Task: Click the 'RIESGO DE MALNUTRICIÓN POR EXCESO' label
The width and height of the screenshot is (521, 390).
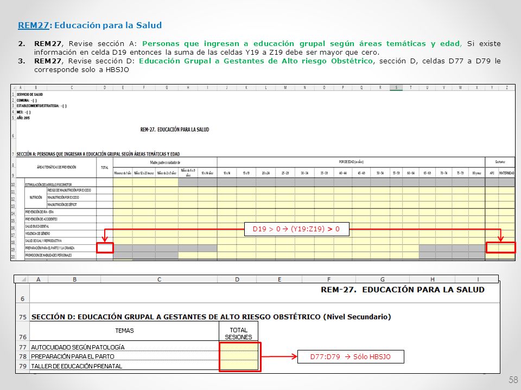Action: [x=69, y=190]
